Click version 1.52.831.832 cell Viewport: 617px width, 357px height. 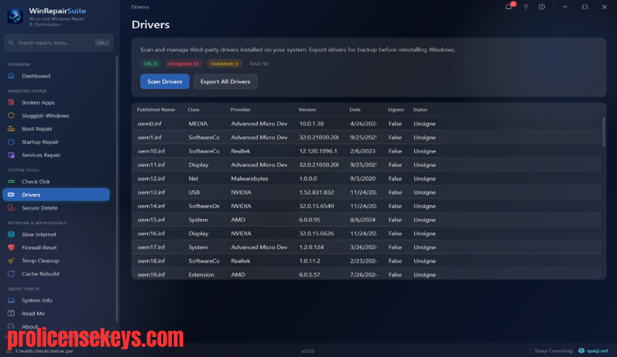click(317, 193)
